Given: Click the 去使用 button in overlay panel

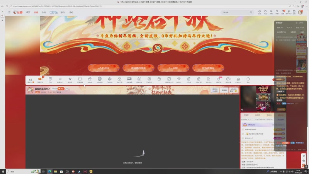Looking at the screenshot, I should coord(279,101).
